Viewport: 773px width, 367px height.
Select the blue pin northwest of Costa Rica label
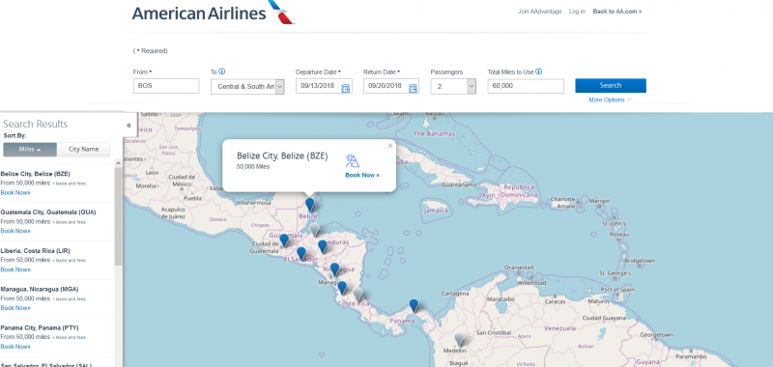click(x=342, y=288)
